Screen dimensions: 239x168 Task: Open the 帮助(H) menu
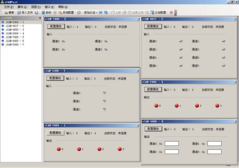(x=63, y=7)
